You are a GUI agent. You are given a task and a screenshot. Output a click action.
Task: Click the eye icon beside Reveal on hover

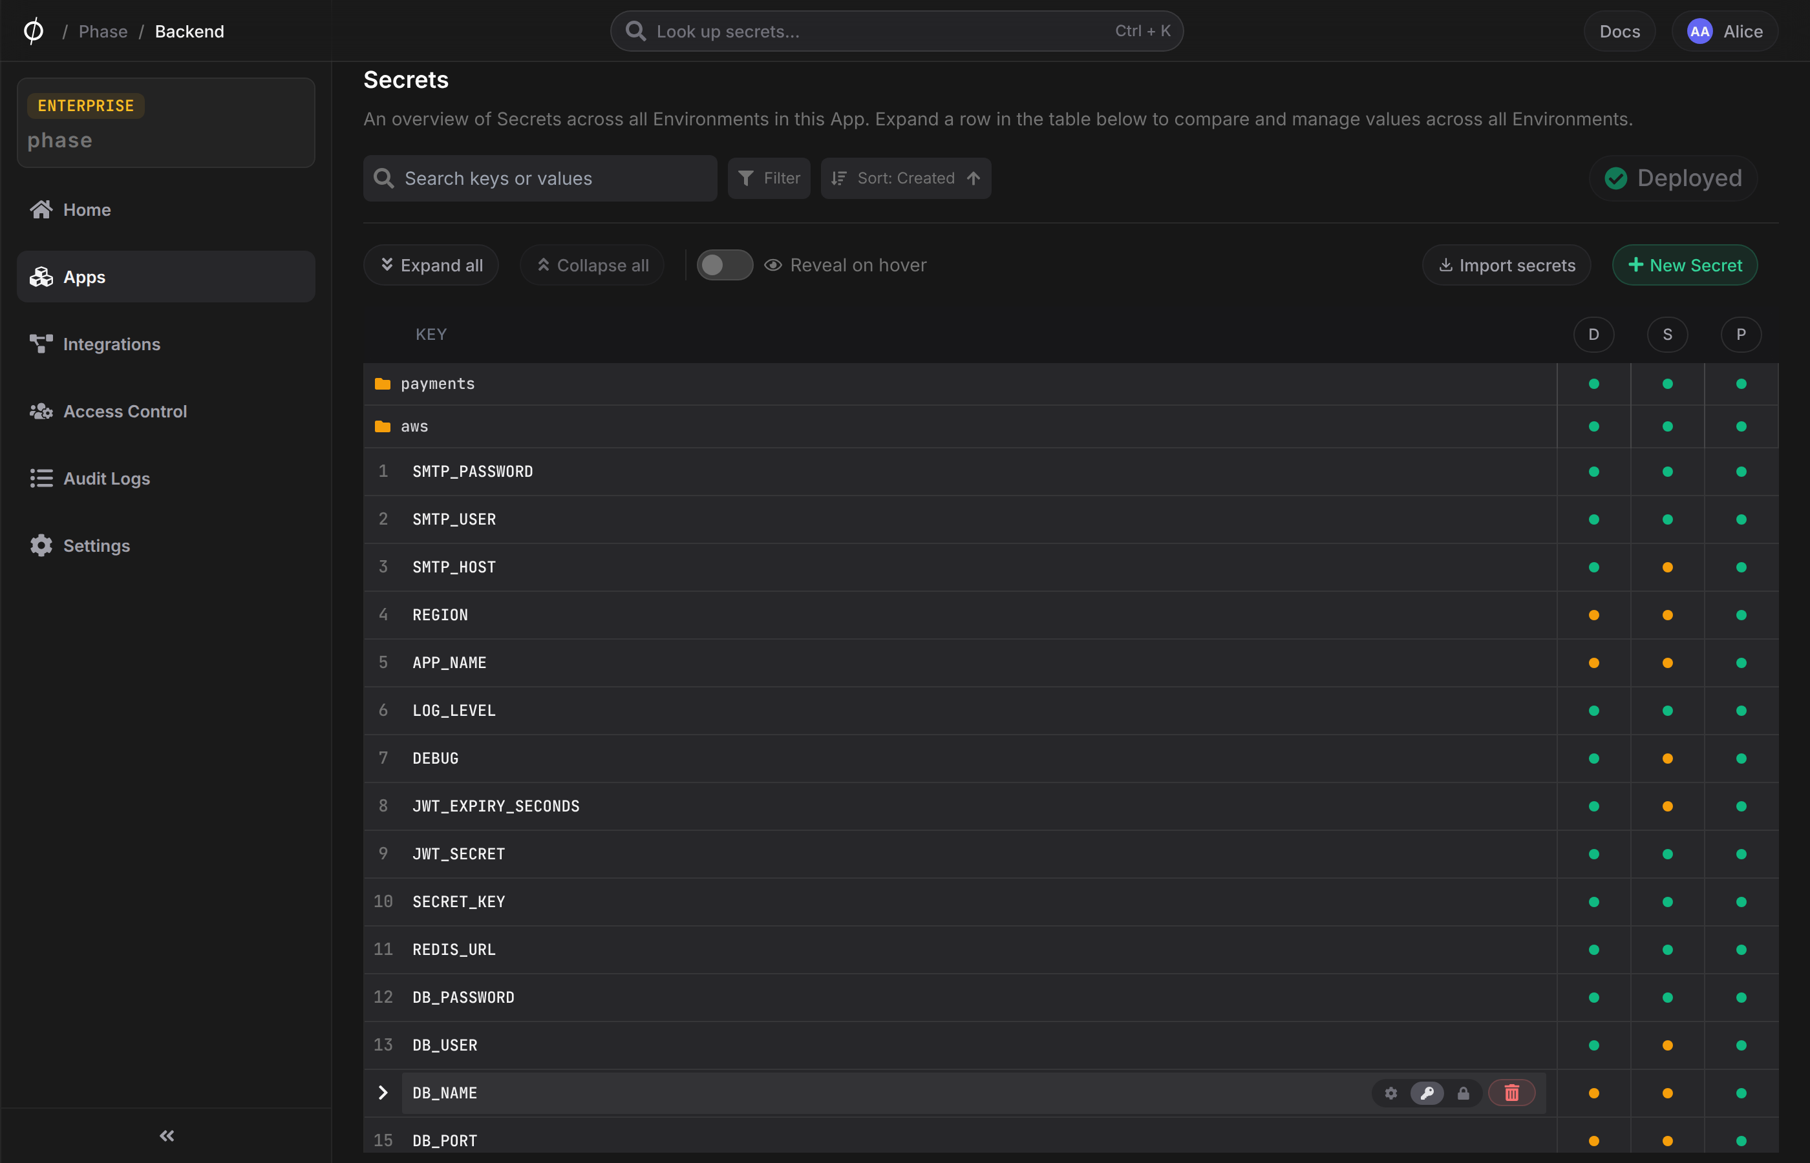[772, 265]
